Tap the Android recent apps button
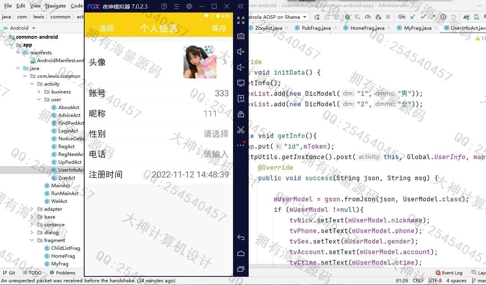This screenshot has height=285, width=486. 241,269
